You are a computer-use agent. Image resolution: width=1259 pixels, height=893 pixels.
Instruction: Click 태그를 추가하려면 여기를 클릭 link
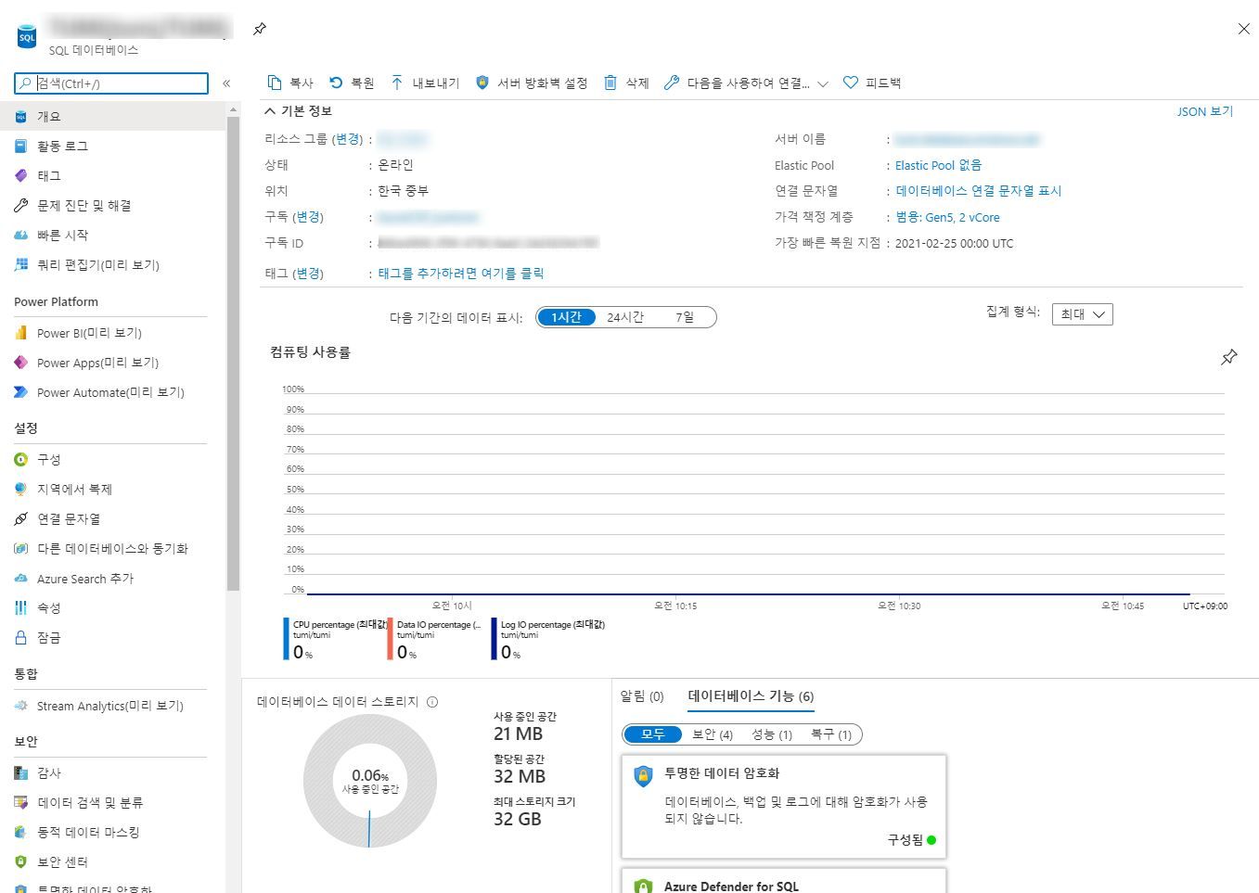click(x=461, y=274)
